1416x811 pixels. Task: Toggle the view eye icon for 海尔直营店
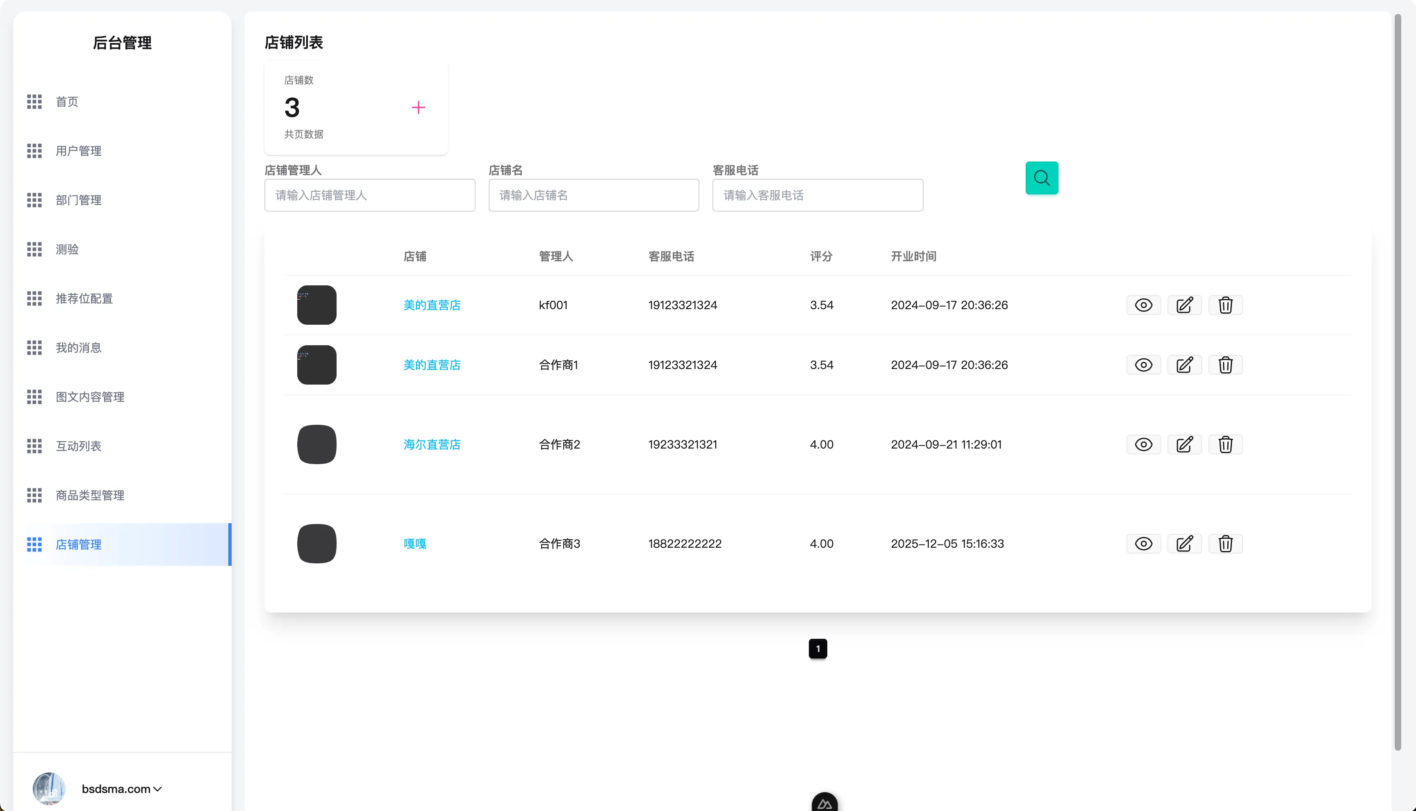pos(1143,444)
